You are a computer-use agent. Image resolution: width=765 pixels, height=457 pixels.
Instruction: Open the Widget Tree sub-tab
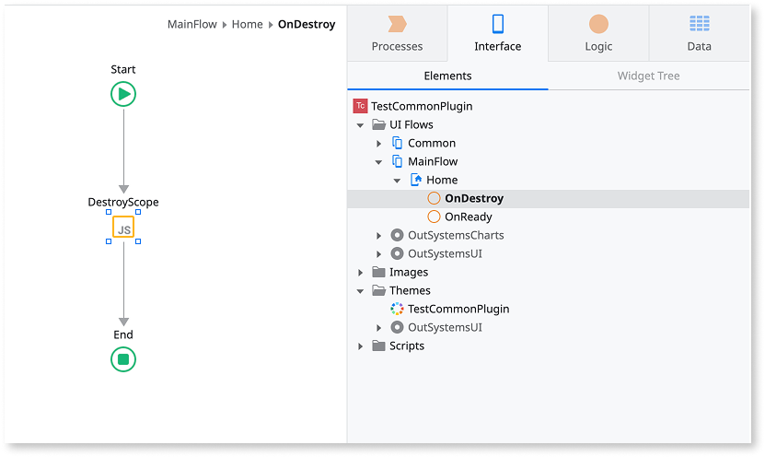click(x=648, y=76)
